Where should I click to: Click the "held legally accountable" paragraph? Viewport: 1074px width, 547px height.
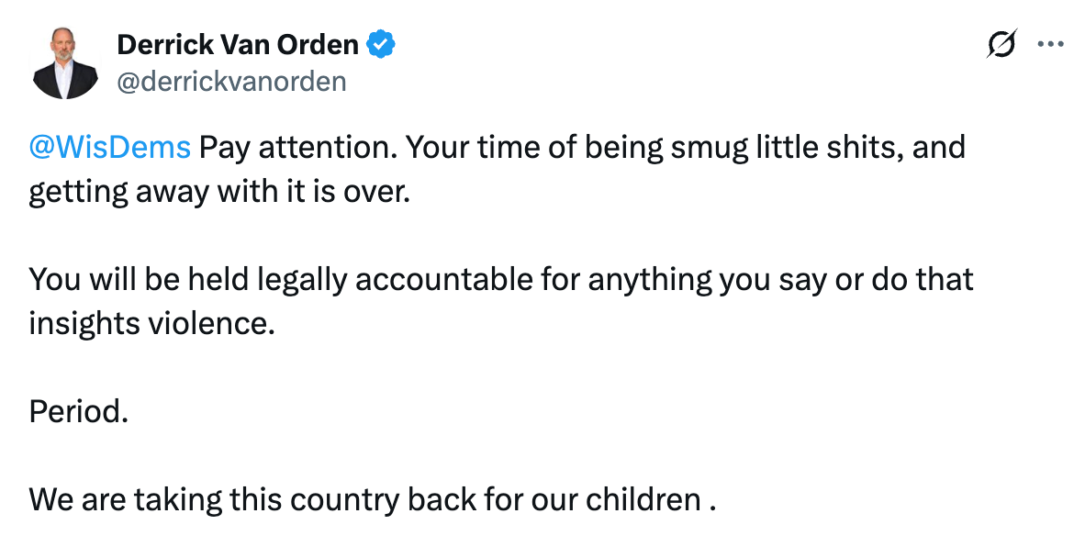pos(500,279)
